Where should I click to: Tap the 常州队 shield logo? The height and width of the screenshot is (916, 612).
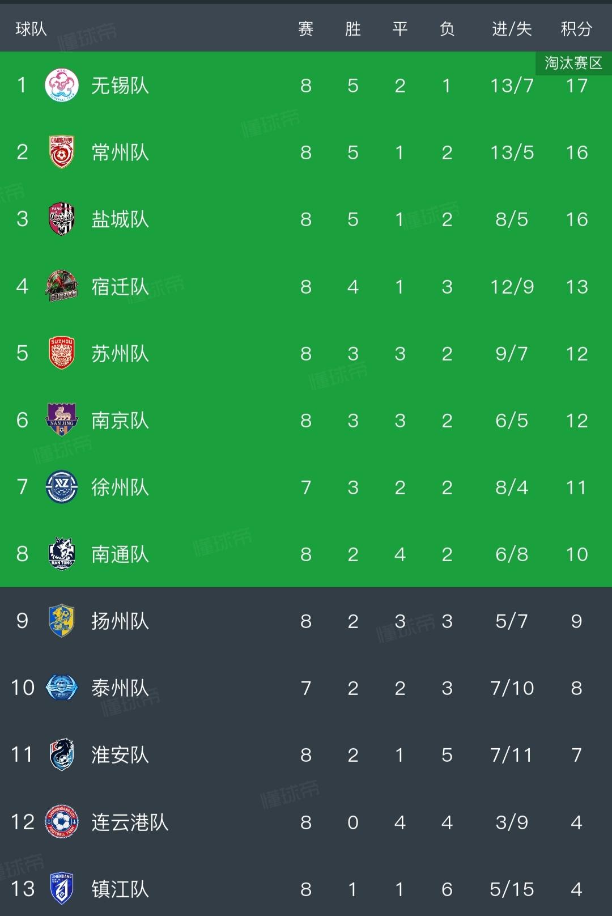pyautogui.click(x=61, y=152)
